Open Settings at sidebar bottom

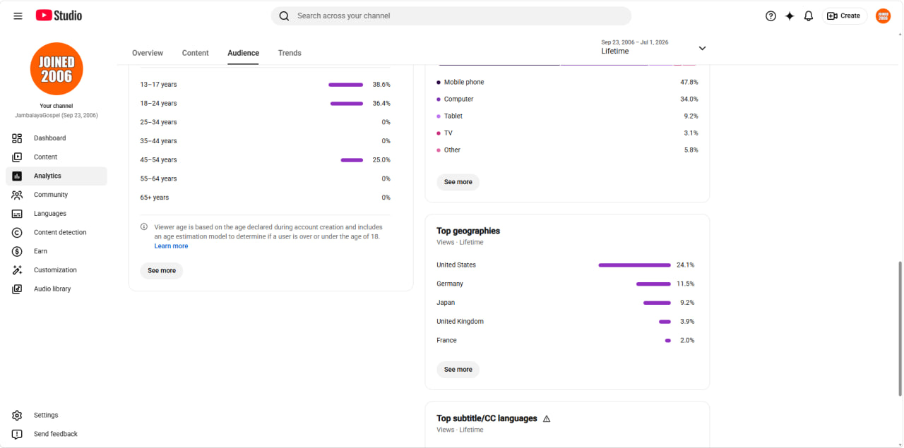56,416
